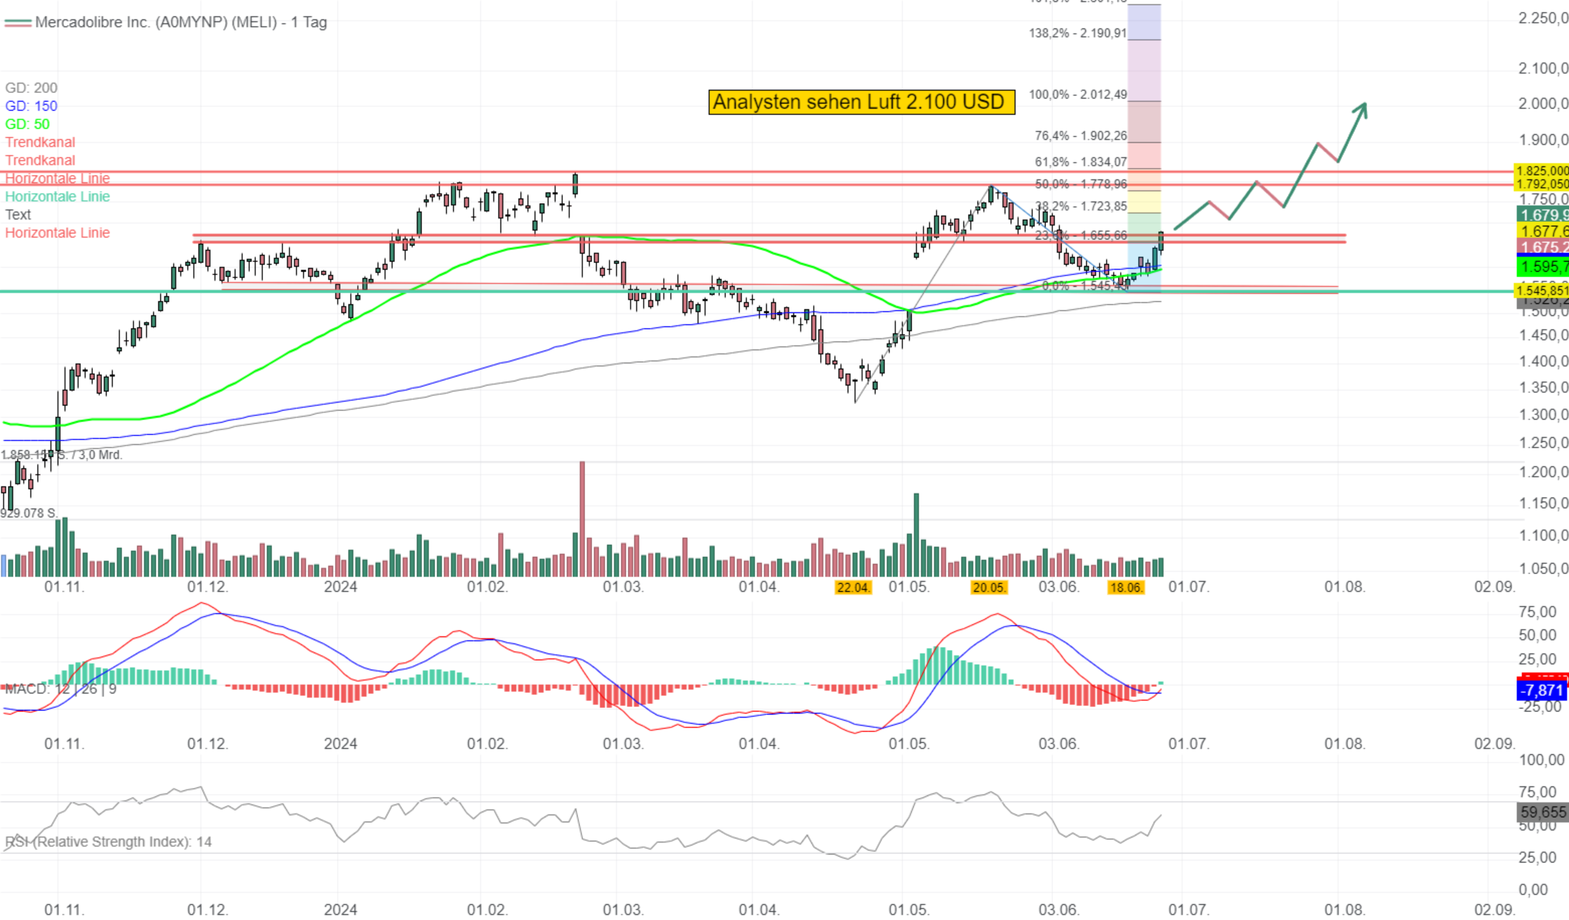Viewport: 1569px width, 920px height.
Task: Click the Fibonacci label 61,8% - 1.834,07
Action: pos(1080,162)
